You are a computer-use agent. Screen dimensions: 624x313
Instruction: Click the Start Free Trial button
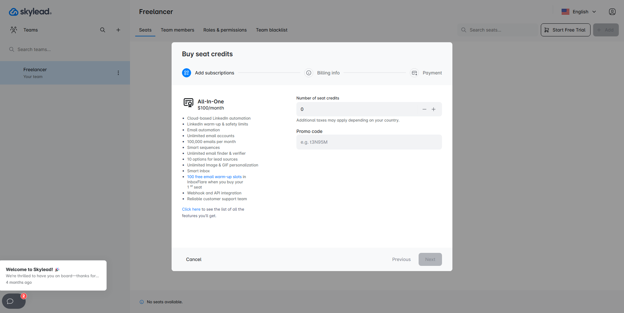pyautogui.click(x=565, y=30)
